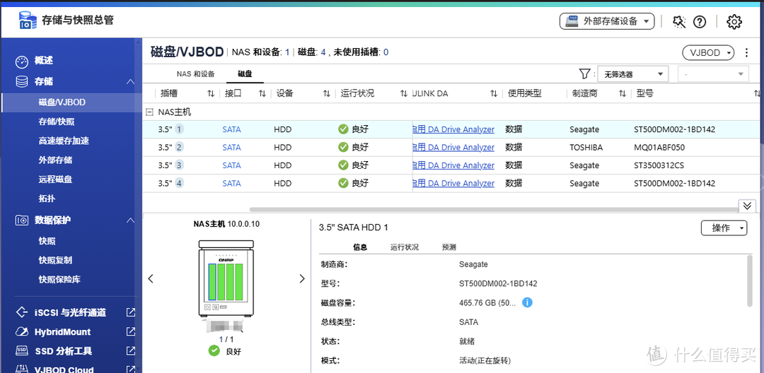This screenshot has height=373, width=764.
Task: Click the Storage database icon in sidebar
Action: [x=22, y=82]
